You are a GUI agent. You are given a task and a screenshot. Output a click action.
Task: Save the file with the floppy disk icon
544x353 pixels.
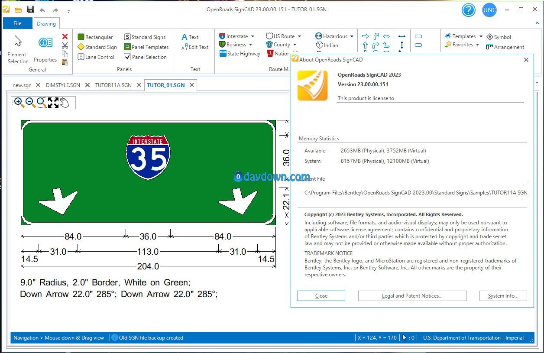click(x=30, y=10)
